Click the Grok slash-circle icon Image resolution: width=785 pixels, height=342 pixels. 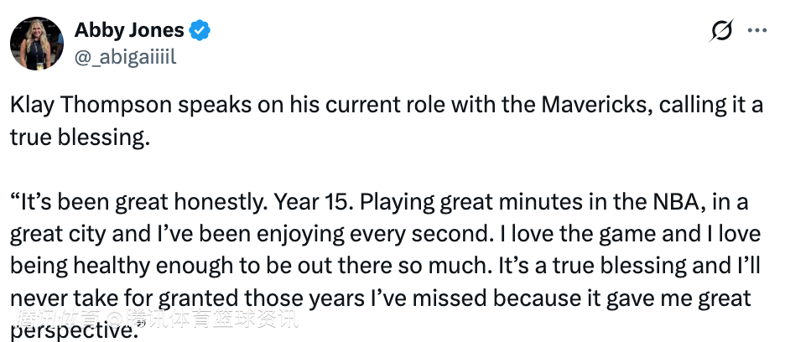tap(720, 31)
